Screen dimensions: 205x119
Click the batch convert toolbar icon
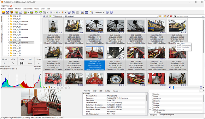31,12
